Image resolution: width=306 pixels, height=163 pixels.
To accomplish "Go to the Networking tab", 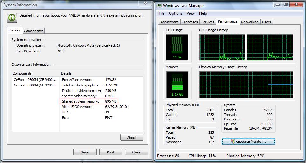I will point(250,22).
